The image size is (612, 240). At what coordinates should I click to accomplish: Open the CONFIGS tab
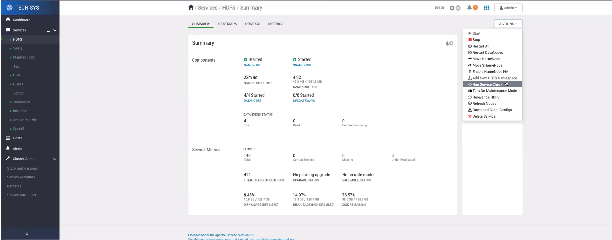(252, 24)
